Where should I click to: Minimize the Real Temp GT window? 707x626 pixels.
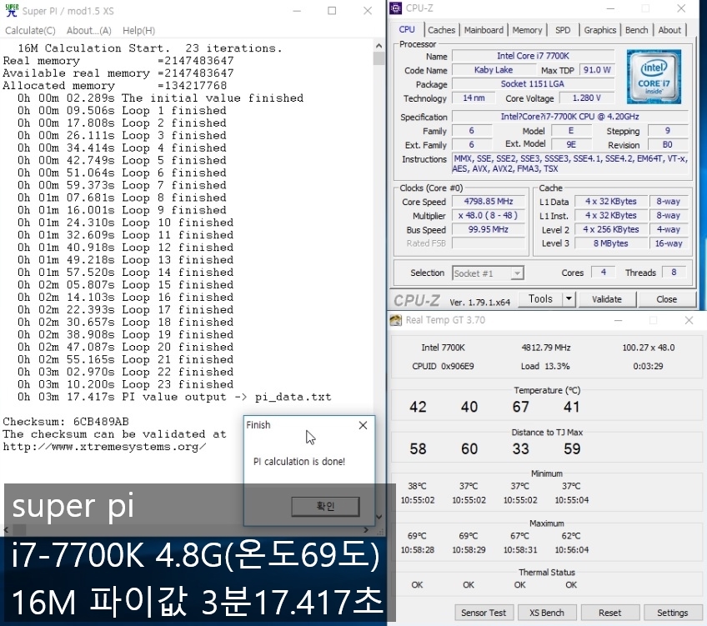(x=618, y=320)
